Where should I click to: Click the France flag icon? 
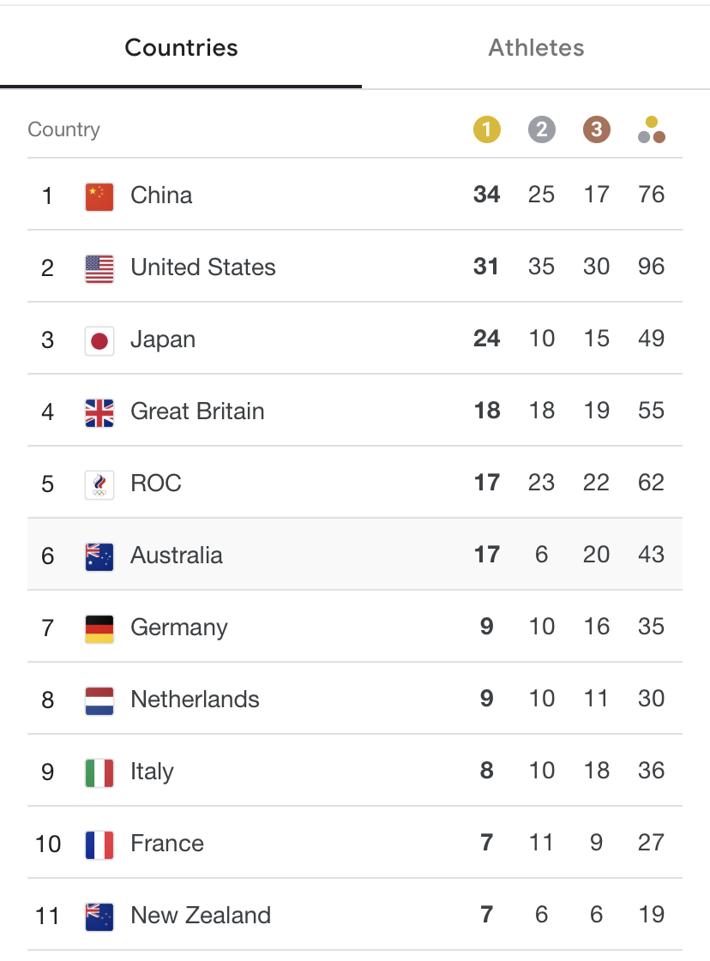99,844
